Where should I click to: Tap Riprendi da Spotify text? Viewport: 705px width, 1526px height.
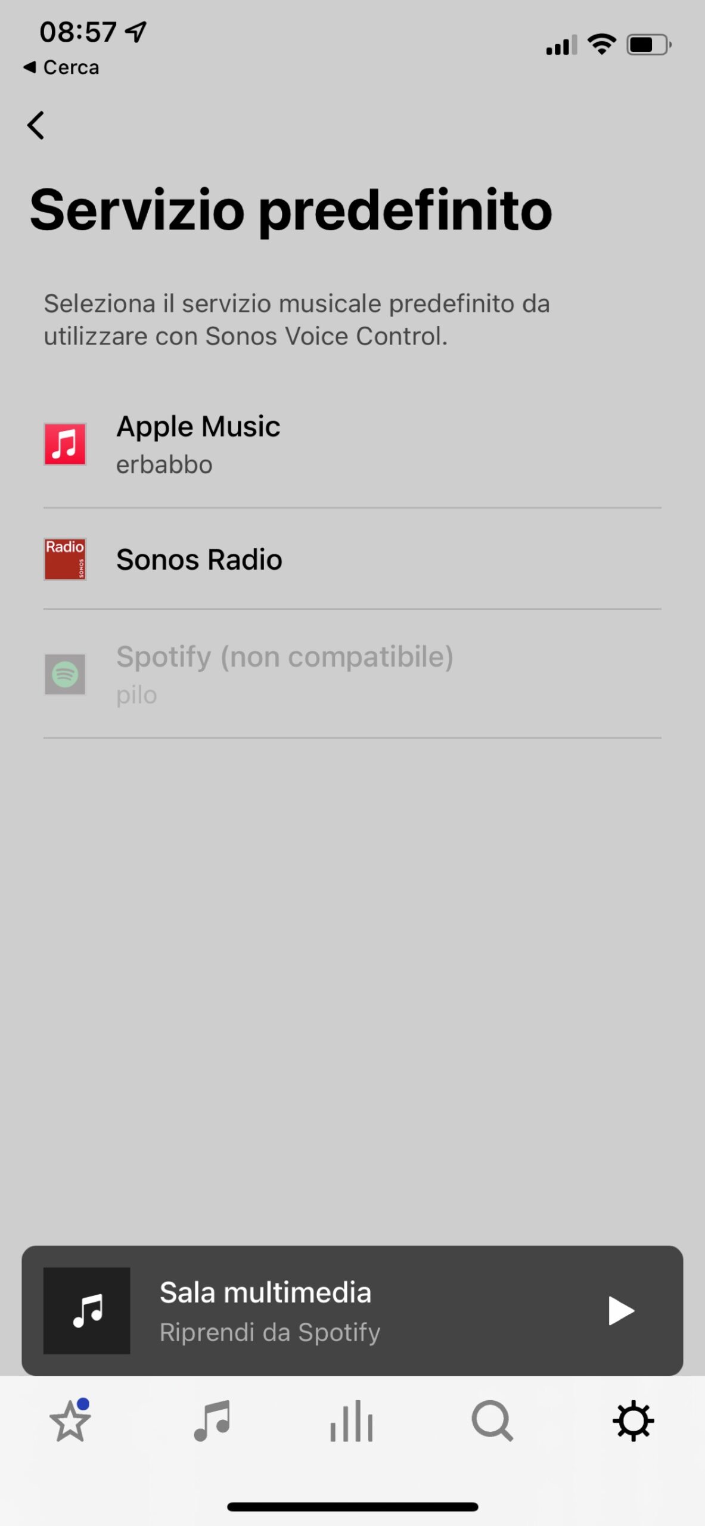tap(269, 1332)
